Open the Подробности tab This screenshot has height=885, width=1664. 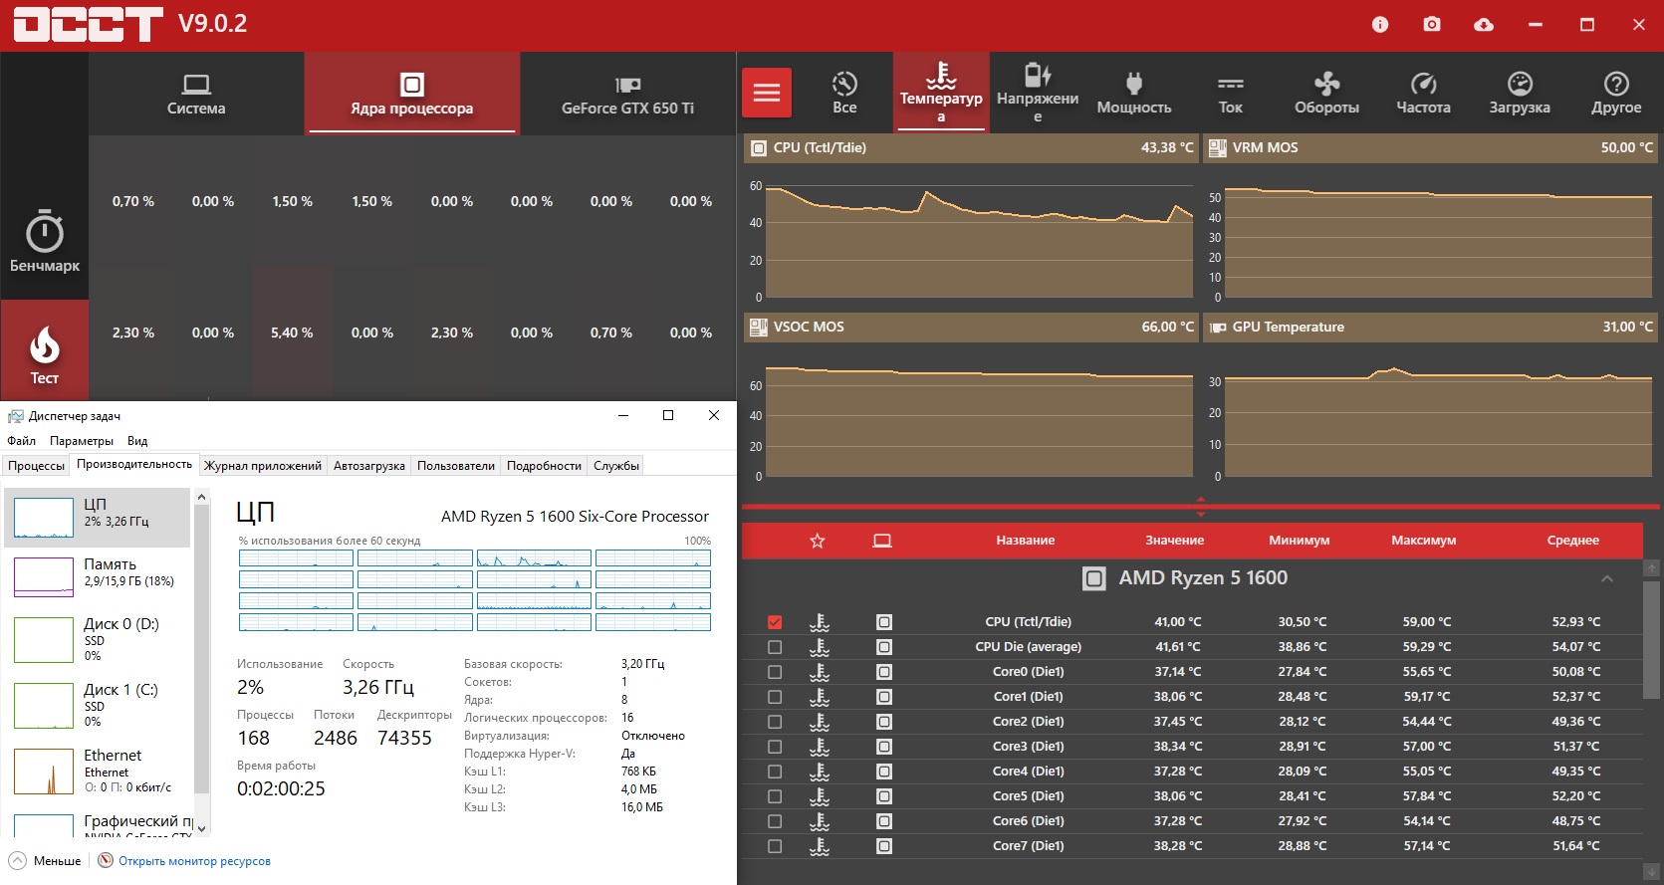click(544, 466)
